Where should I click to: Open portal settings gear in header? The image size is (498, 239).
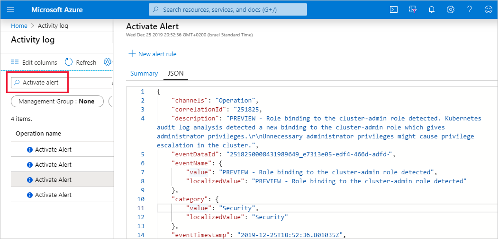point(450,9)
